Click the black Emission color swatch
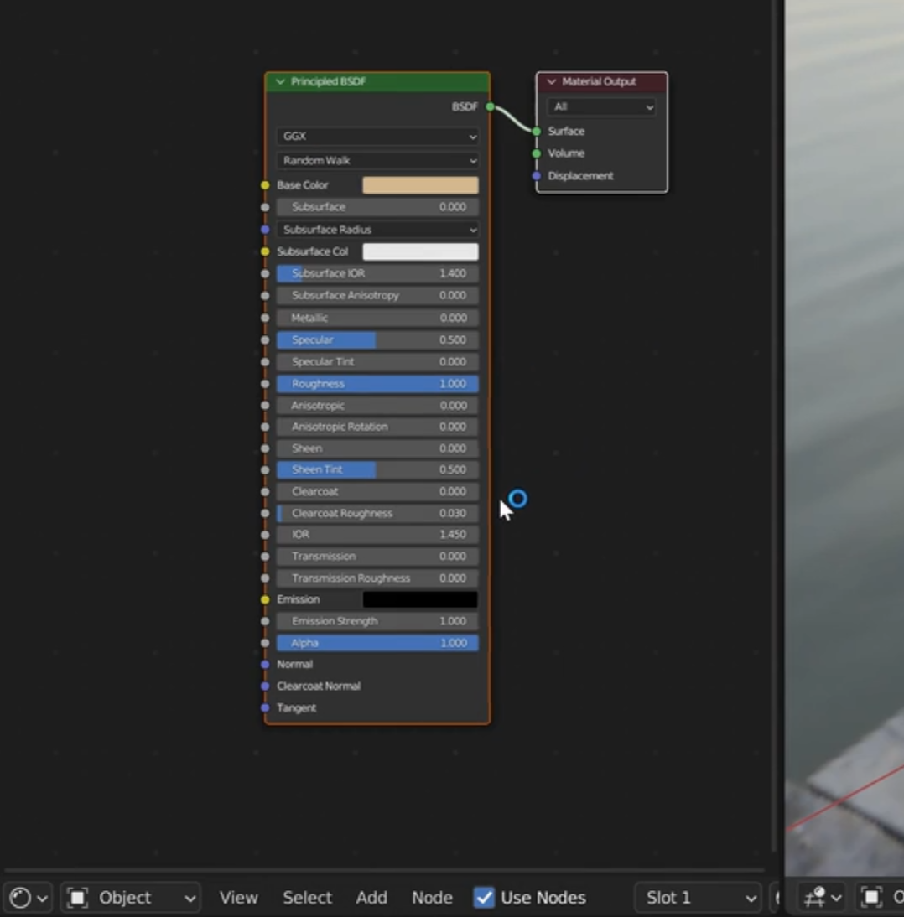This screenshot has height=917, width=904. pos(420,599)
